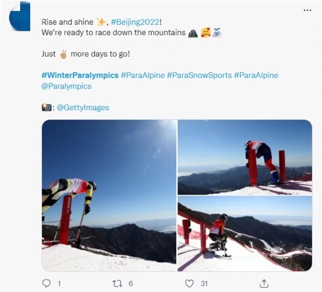Open the blue profile avatar
This screenshot has height=292, width=322.
pyautogui.click(x=20, y=16)
